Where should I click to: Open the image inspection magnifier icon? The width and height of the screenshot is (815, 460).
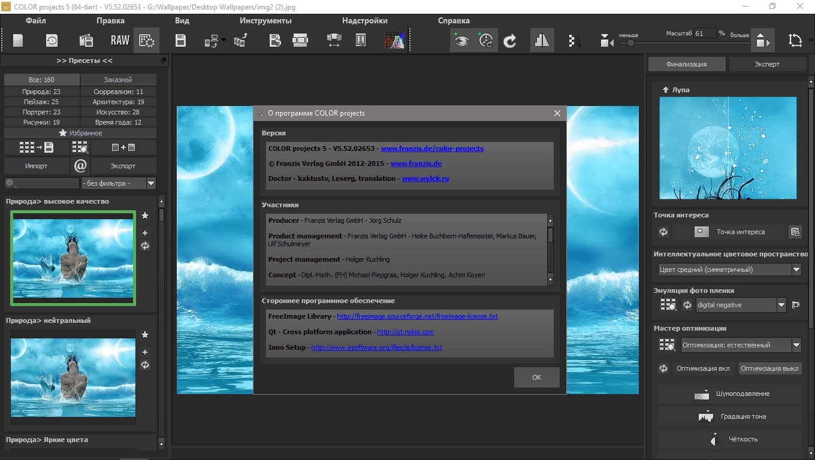(361, 40)
